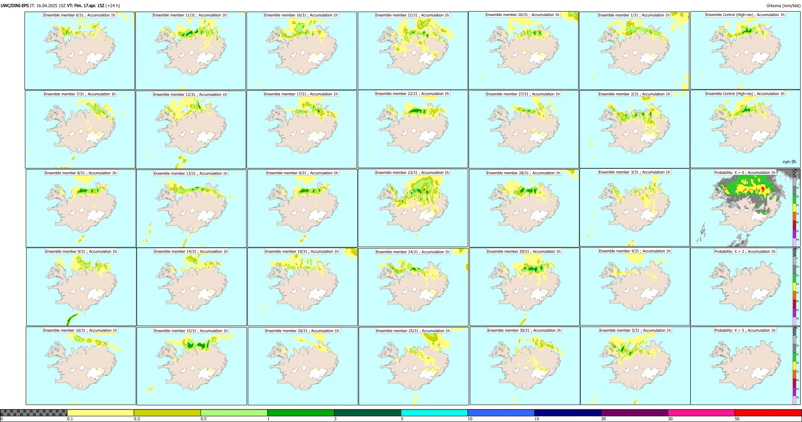802x422 pixels.
Task: Click the checkered 0–0.1 legend swatch
Action: click(x=34, y=413)
